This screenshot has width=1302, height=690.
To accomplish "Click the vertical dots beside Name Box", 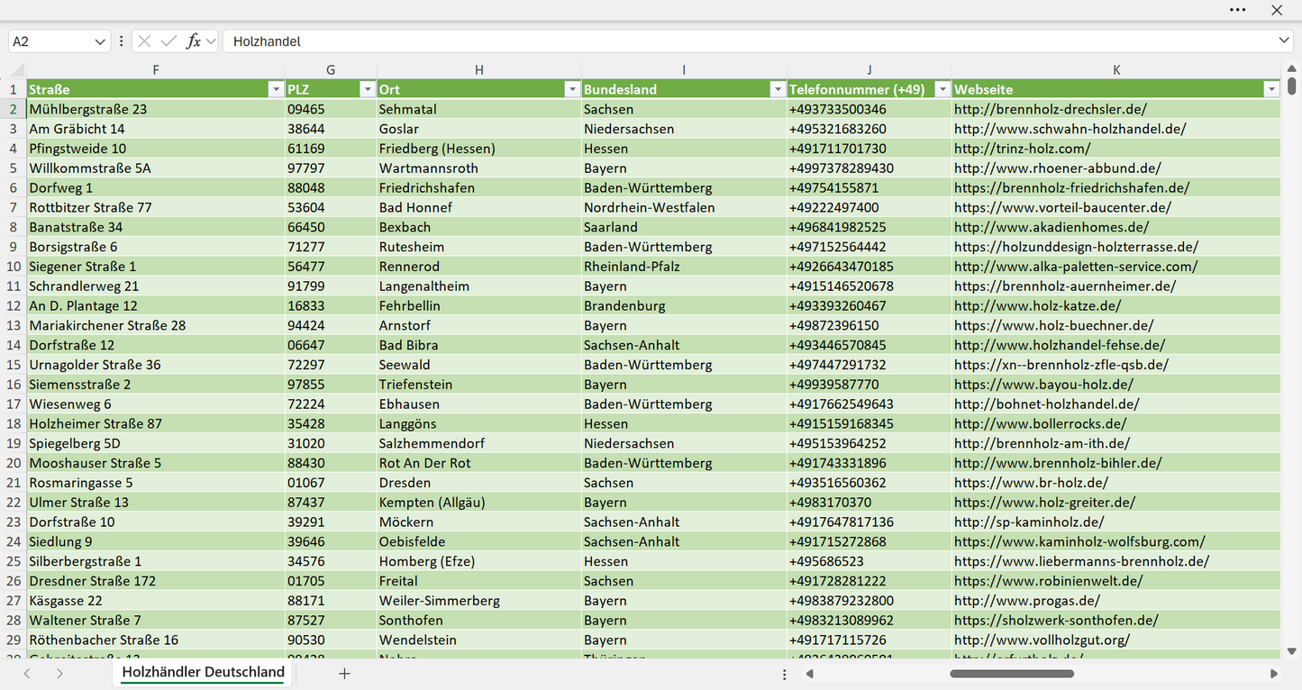I will coord(121,41).
